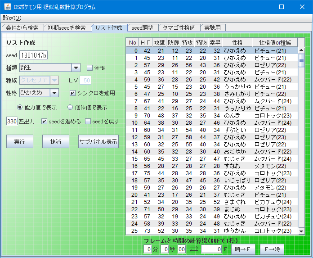The width and height of the screenshot is (313, 258).
Task: Click the 素早 column header
Action: click(x=215, y=43)
